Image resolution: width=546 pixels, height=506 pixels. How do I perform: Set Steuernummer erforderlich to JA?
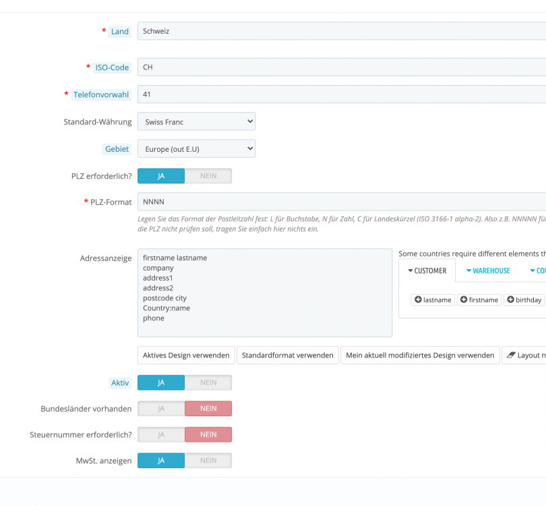tap(161, 434)
